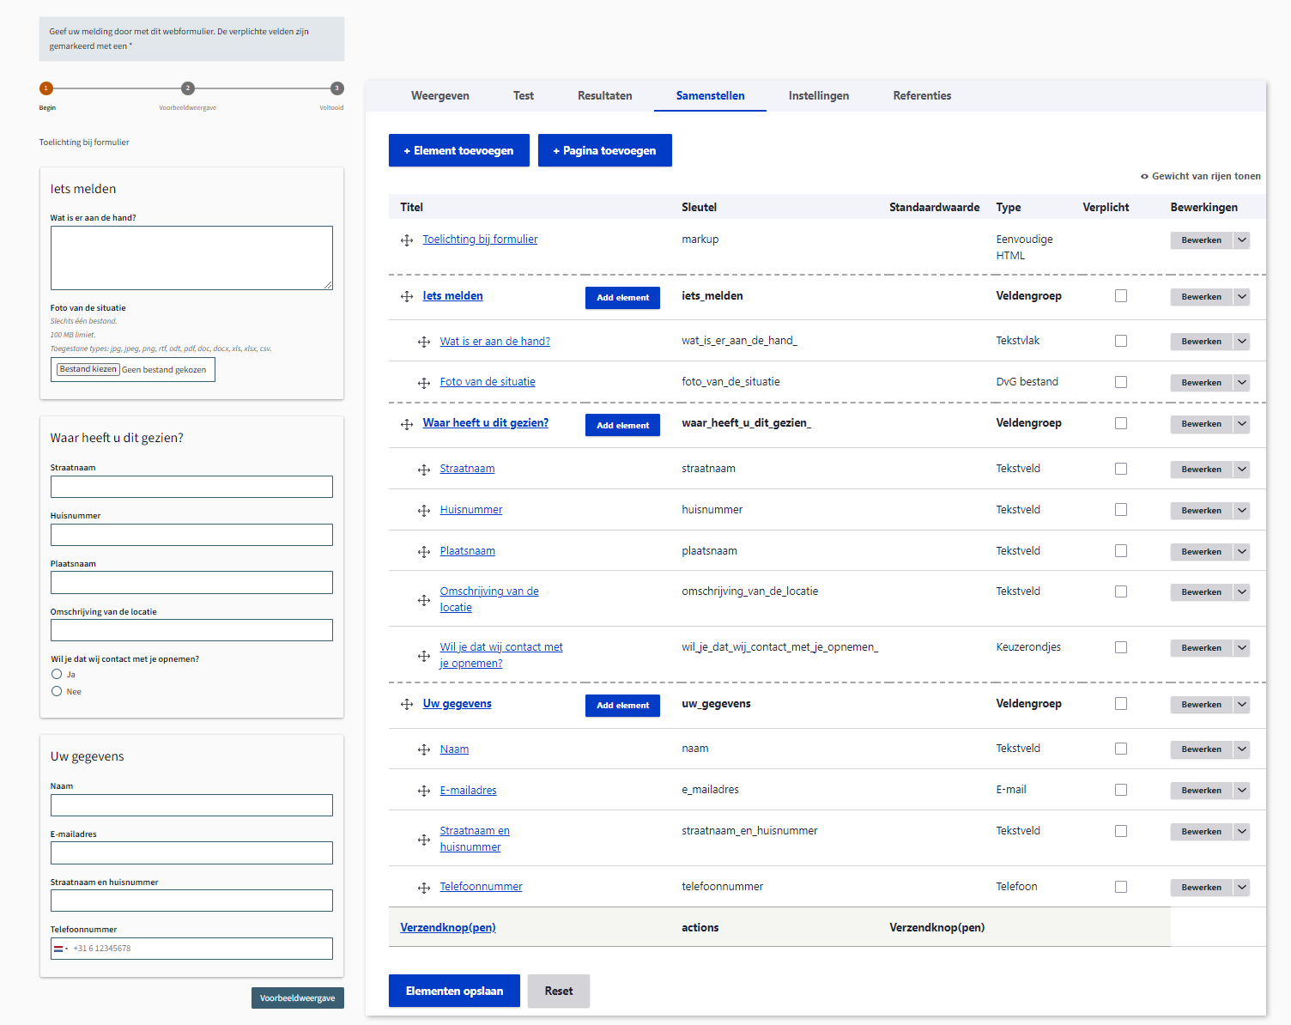The width and height of the screenshot is (1291, 1025).
Task: Switch to the Instellingen tab
Action: (818, 96)
